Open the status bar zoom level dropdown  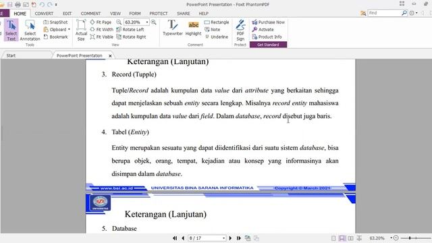tap(391, 238)
